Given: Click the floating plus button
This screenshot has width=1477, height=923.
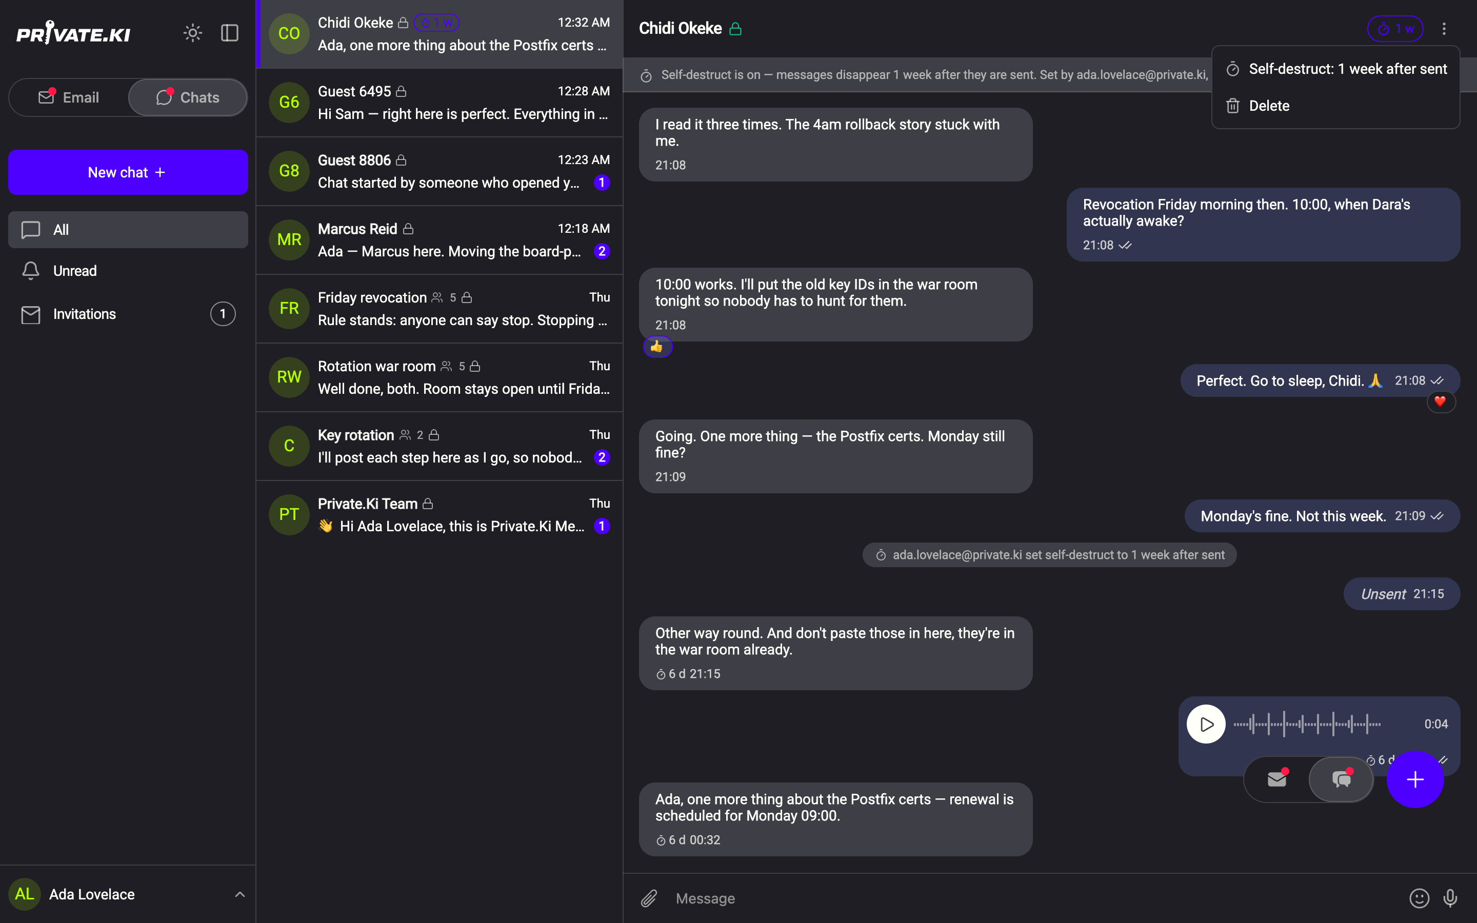Looking at the screenshot, I should (1415, 779).
